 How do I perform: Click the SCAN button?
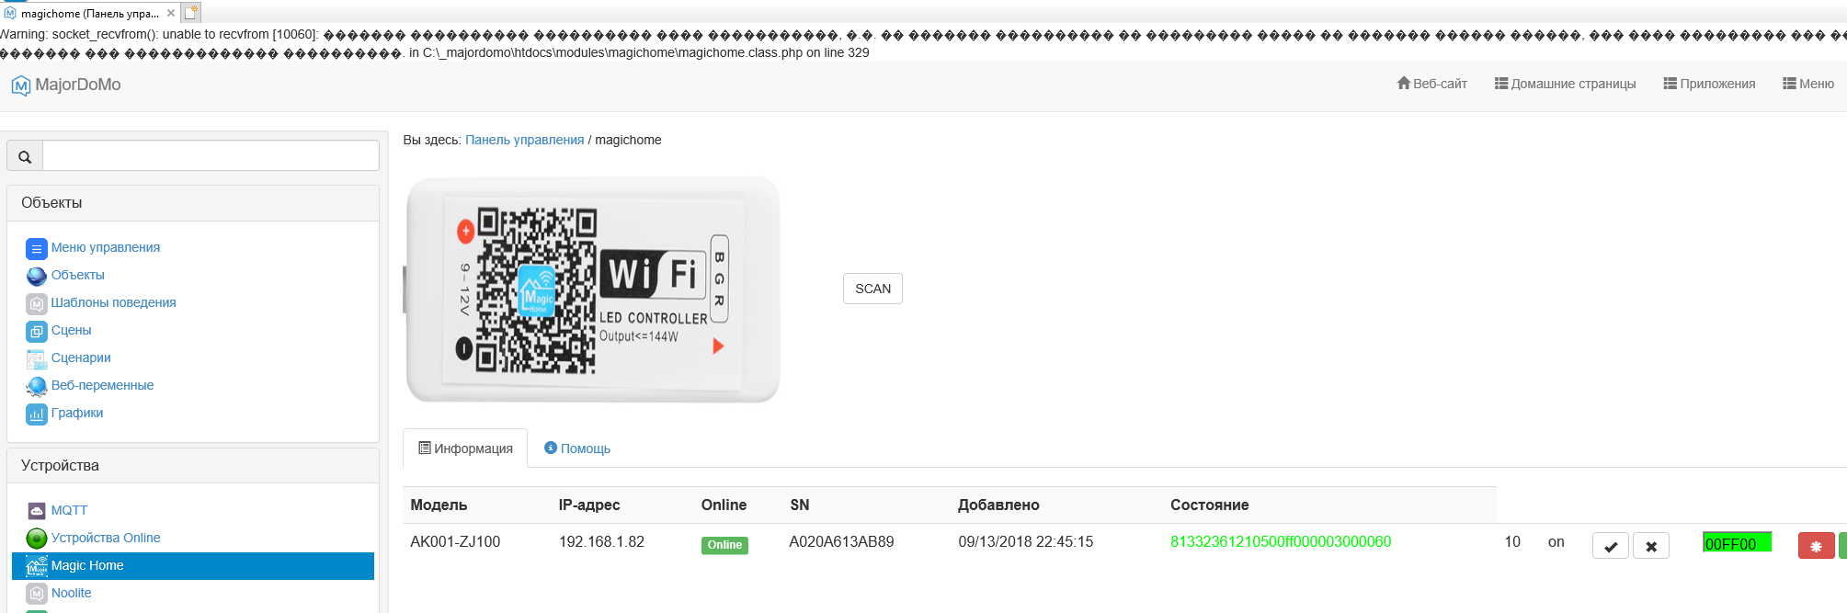pyautogui.click(x=872, y=289)
